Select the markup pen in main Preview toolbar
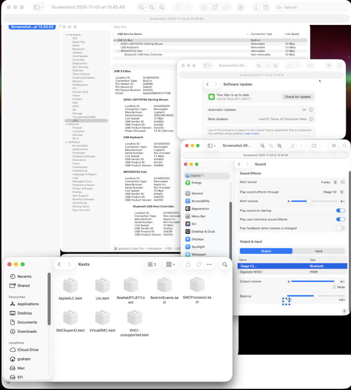351x390 pixels. tap(178, 7)
